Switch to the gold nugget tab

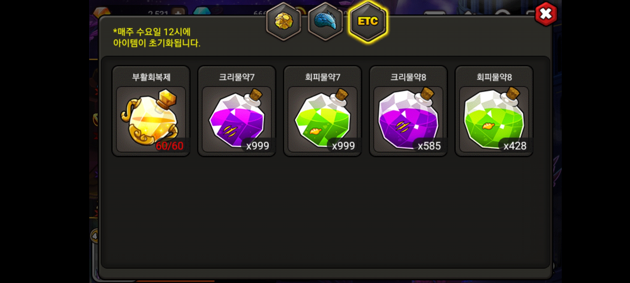284,21
